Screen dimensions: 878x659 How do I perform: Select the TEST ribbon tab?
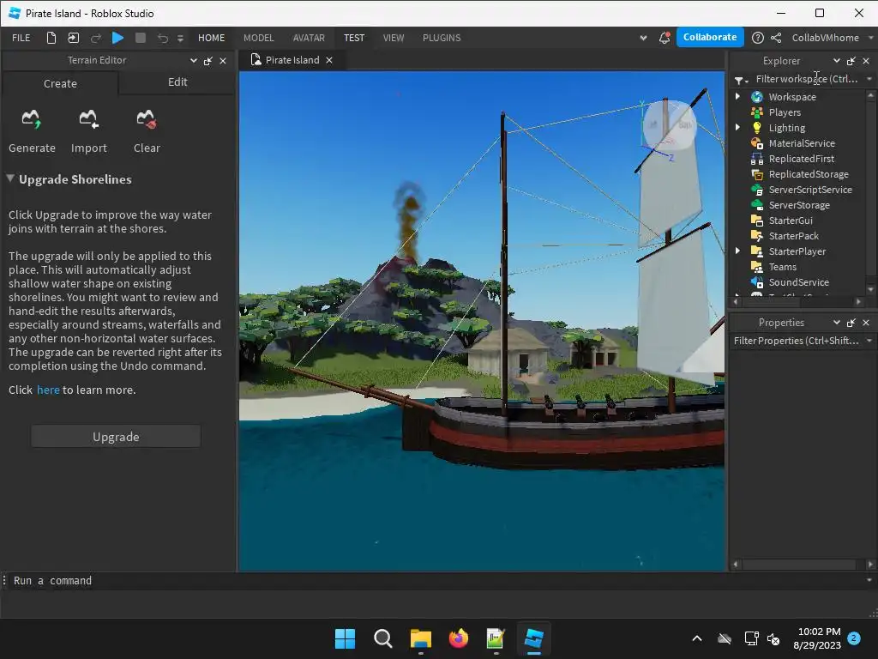354,38
